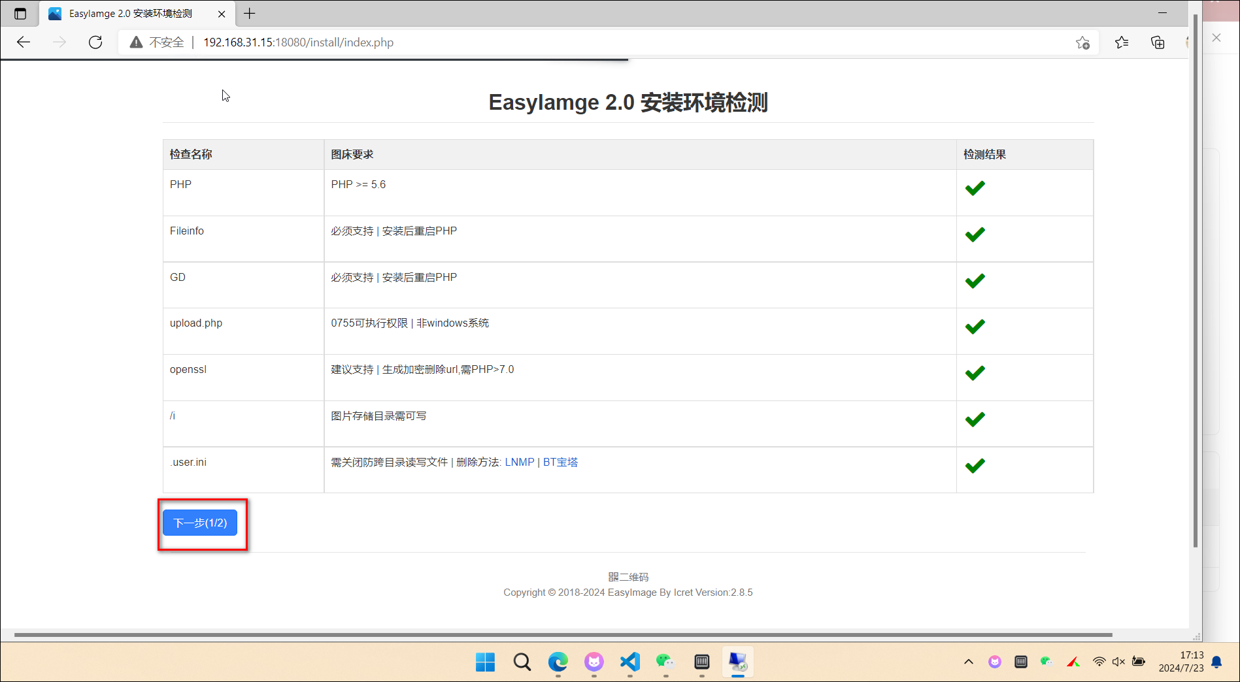Image resolution: width=1240 pixels, height=682 pixels.
Task: Click the 二维码 link in footer
Action: point(628,577)
